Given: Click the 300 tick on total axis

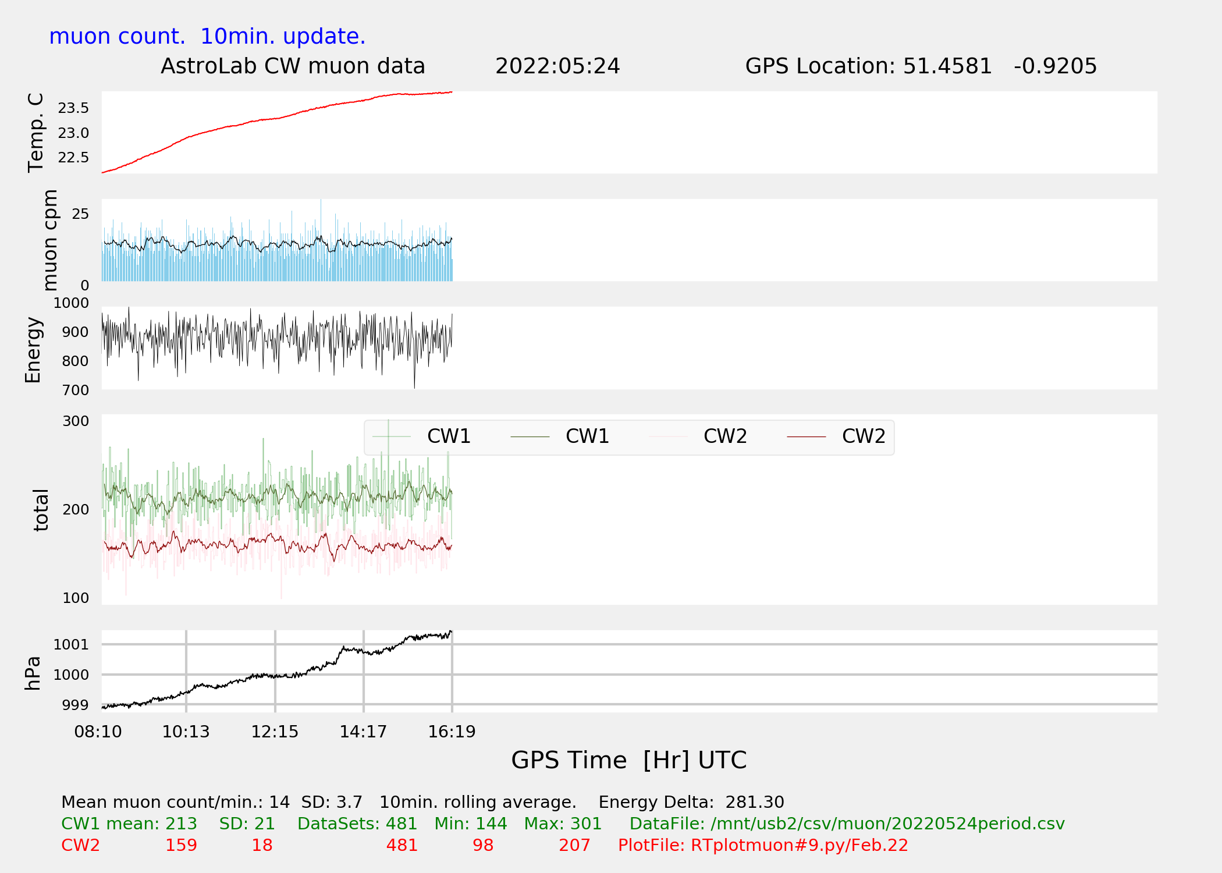Looking at the screenshot, I should click(x=76, y=421).
